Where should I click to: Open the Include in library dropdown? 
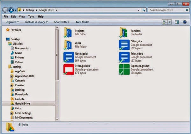pyautogui.click(x=36, y=22)
